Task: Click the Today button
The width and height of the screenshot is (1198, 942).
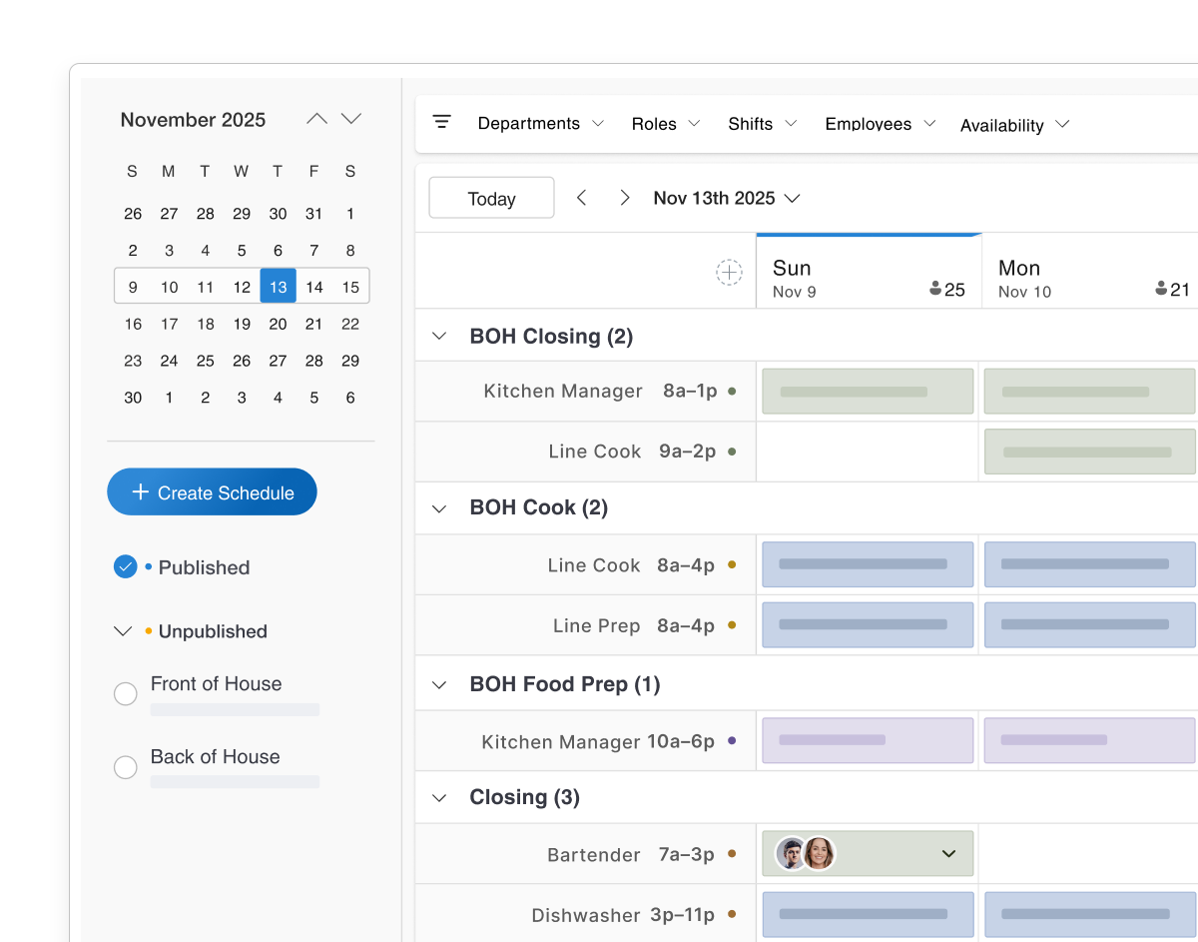Action: point(491,198)
